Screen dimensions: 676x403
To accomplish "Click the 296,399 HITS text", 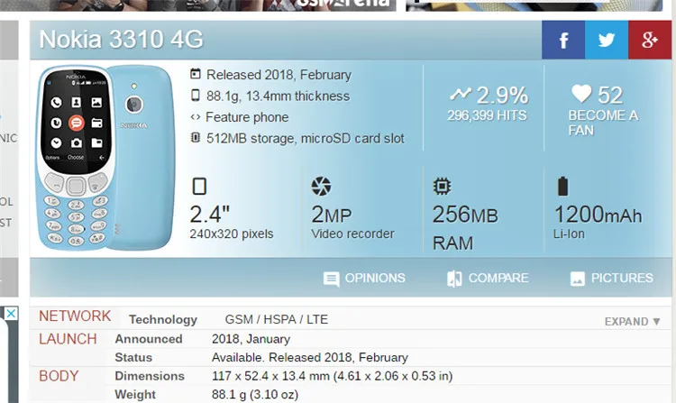I will coord(487,115).
